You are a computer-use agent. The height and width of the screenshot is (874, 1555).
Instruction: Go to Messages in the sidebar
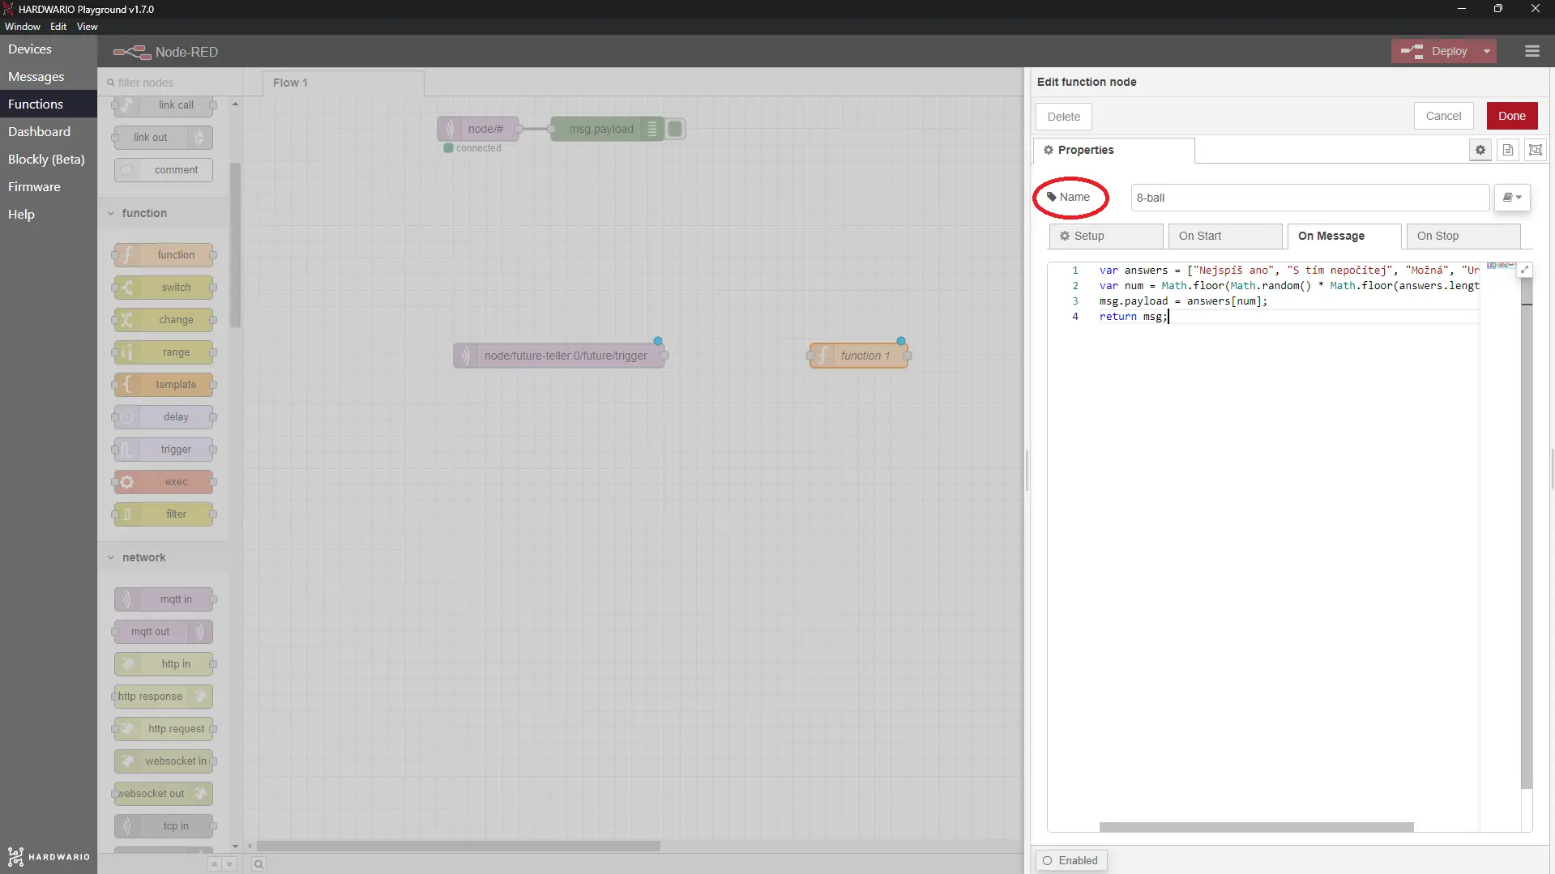(x=49, y=77)
